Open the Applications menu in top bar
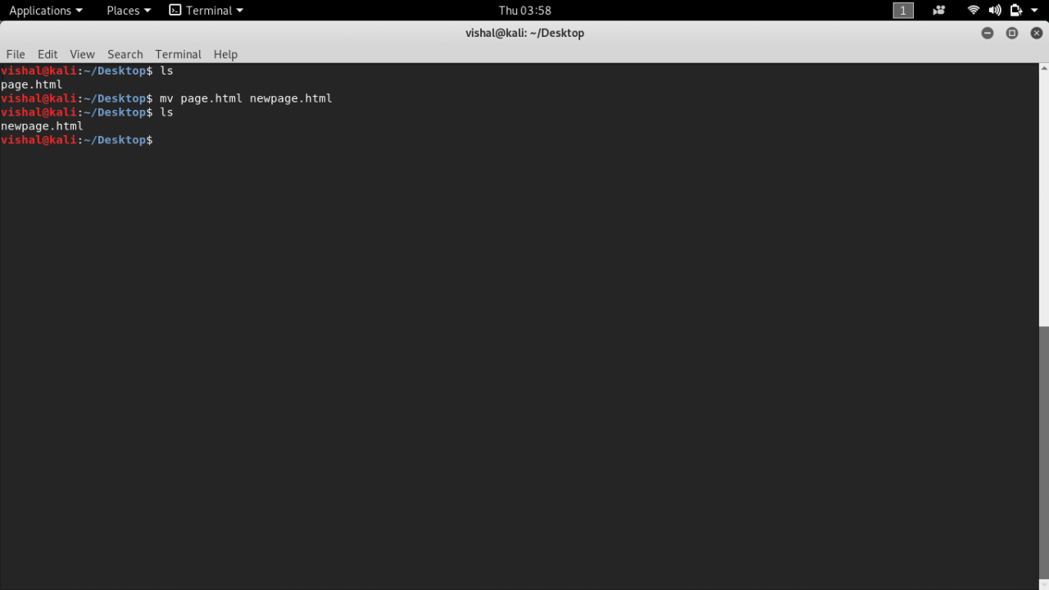The width and height of the screenshot is (1049, 590). 46,11
